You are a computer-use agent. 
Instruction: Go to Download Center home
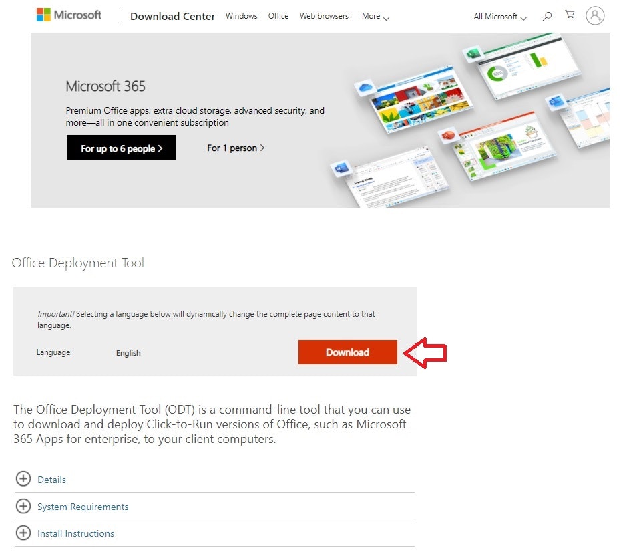point(172,16)
